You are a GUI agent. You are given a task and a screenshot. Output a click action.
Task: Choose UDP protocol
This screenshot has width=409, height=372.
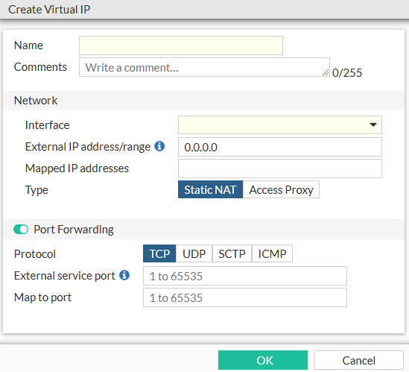[194, 253]
